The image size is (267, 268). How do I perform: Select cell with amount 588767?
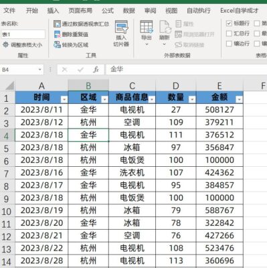click(x=219, y=210)
